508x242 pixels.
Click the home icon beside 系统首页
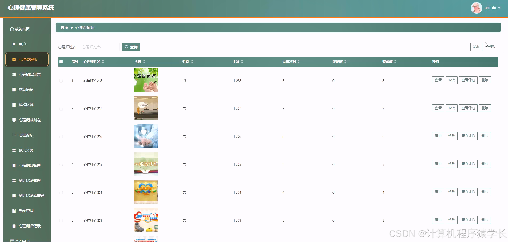point(12,29)
